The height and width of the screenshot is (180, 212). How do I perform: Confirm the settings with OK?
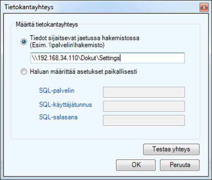click(136, 165)
